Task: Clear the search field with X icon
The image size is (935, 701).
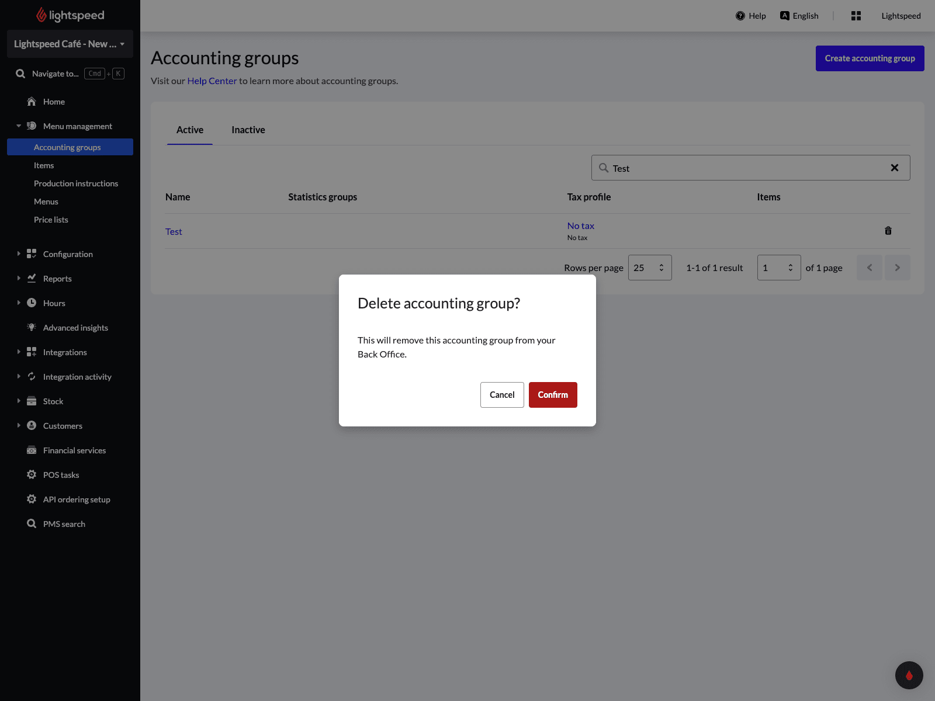Action: [x=894, y=168]
